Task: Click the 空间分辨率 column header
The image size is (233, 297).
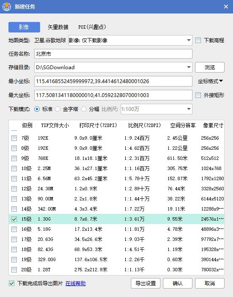Action: pyautogui.click(x=183, y=125)
